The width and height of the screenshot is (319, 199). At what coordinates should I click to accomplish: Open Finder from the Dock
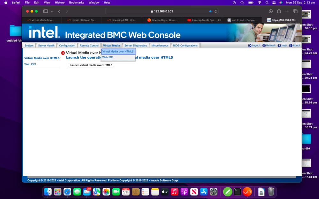point(48,192)
